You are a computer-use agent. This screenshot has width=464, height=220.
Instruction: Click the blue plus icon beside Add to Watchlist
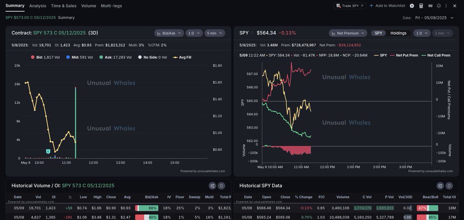pos(371,6)
